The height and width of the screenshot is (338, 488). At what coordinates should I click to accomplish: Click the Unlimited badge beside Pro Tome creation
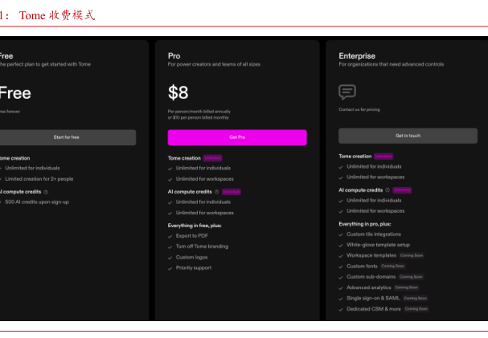coord(212,158)
